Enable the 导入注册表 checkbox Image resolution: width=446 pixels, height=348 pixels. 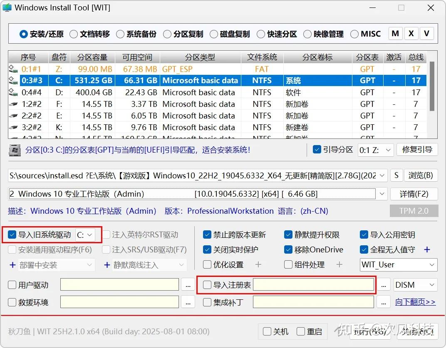tap(207, 285)
